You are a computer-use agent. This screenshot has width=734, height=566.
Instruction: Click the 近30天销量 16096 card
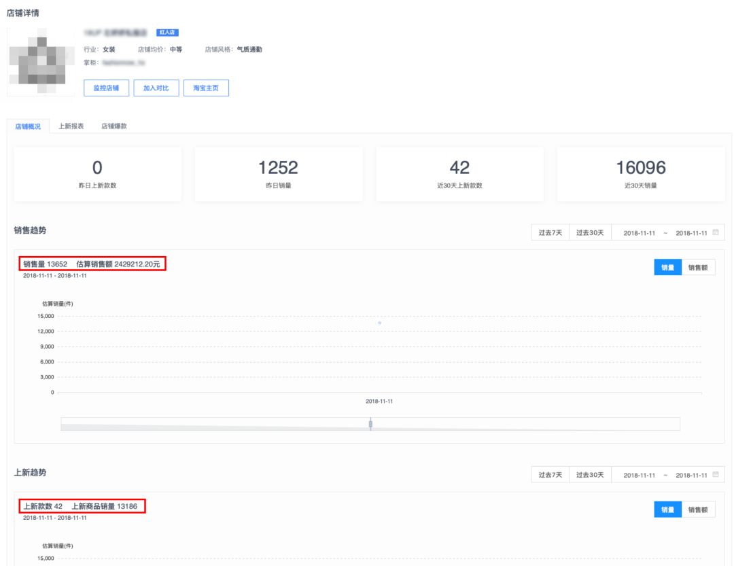pyautogui.click(x=641, y=174)
